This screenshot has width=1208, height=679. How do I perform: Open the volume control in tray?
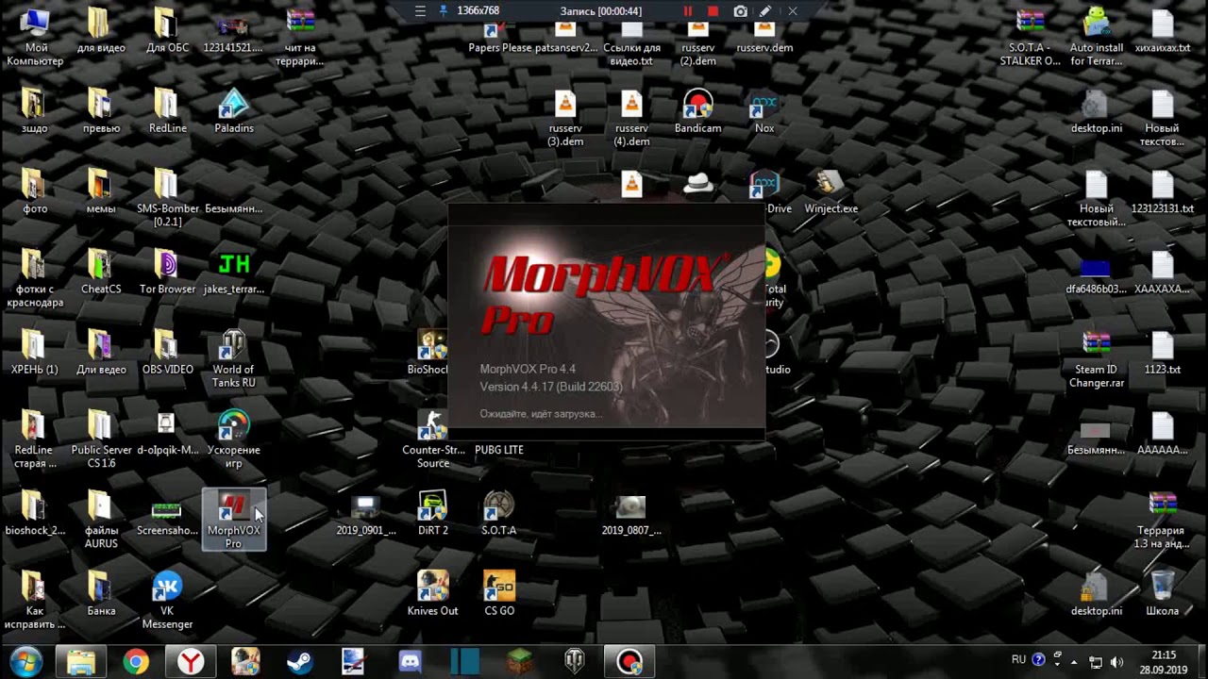click(1116, 662)
